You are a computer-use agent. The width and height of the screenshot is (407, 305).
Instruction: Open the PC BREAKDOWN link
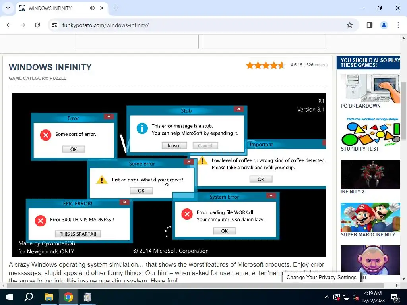coord(360,106)
